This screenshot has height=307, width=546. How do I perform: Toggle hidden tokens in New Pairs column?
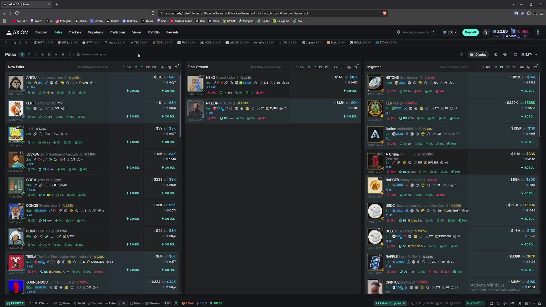pyautogui.click(x=169, y=67)
